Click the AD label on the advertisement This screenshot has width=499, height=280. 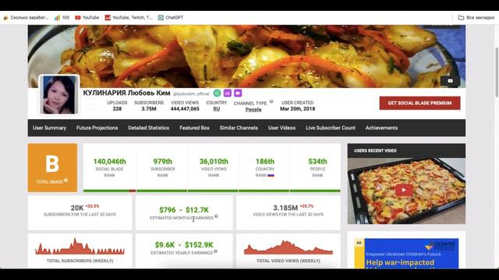[359, 243]
